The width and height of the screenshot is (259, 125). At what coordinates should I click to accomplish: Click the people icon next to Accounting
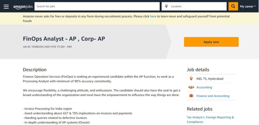pyautogui.click(x=191, y=87)
